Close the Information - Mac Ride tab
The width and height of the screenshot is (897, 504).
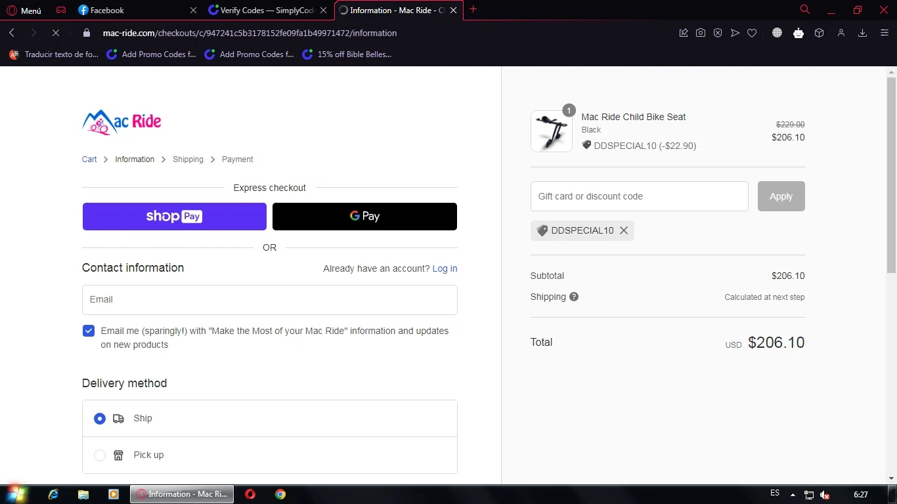453,10
